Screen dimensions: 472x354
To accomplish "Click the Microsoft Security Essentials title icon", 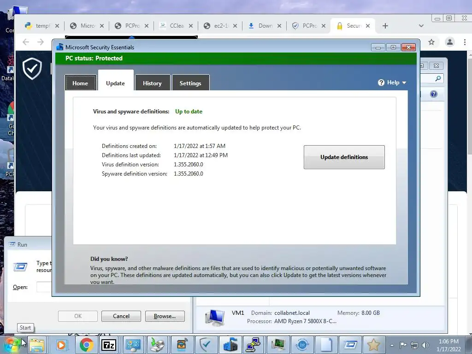I will click(60, 47).
